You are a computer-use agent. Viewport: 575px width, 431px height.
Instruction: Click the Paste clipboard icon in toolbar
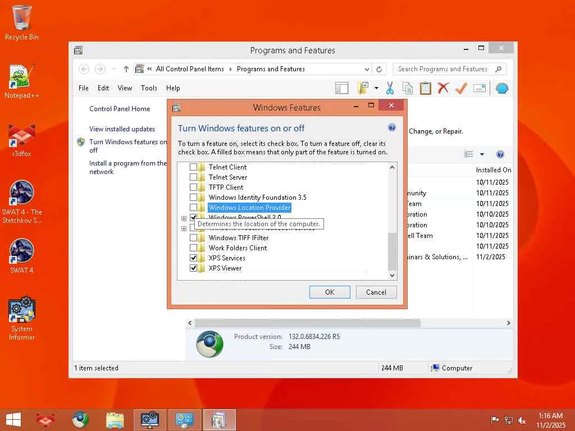coord(426,88)
